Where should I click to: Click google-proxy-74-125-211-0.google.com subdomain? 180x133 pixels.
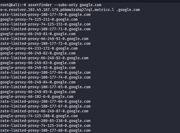[x=39, y=19]
